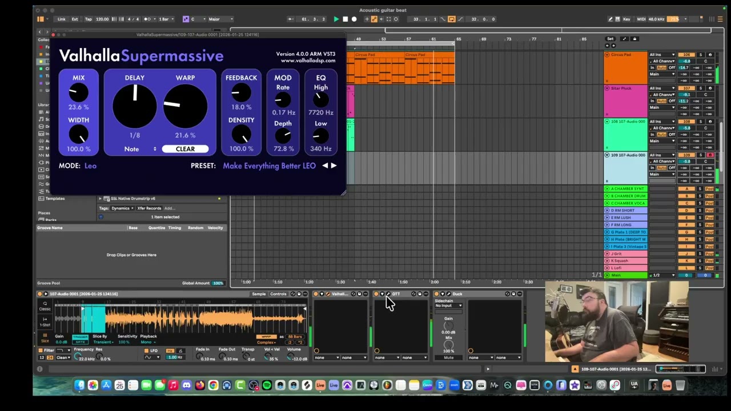This screenshot has height=411, width=731.
Task: Unfold the OTT device triangle
Action: [382, 294]
